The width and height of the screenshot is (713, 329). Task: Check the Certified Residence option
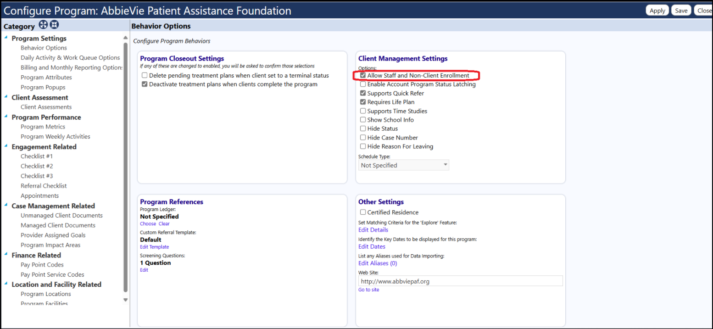363,212
